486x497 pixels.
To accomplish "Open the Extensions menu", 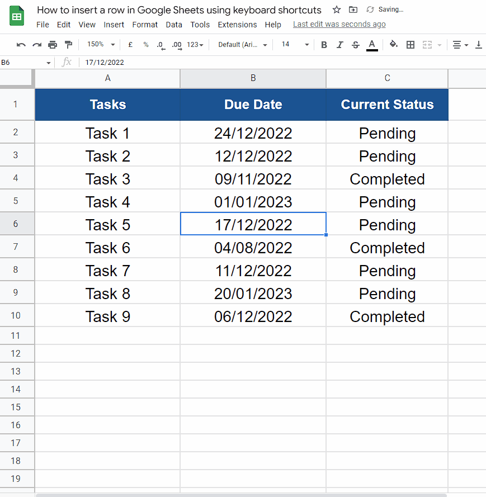I will (237, 25).
